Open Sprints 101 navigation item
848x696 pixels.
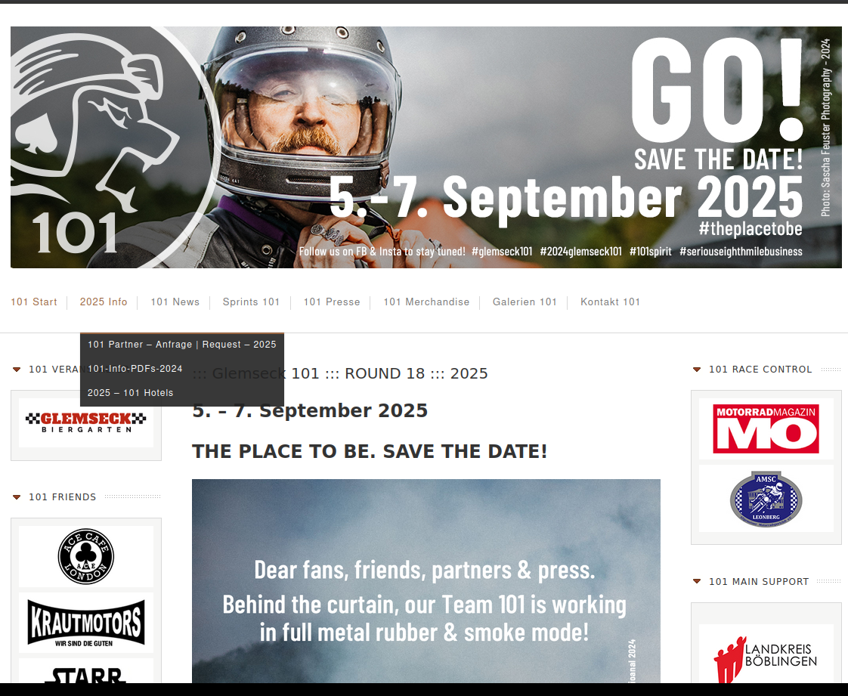pyautogui.click(x=251, y=302)
